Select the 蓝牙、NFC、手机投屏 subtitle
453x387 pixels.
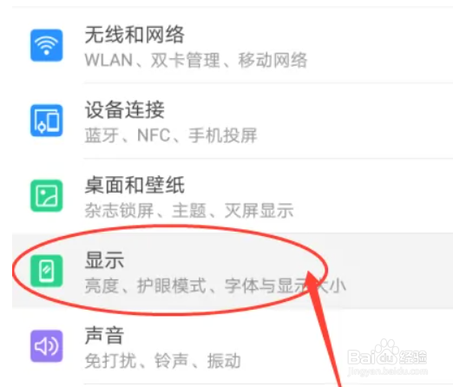point(171,135)
